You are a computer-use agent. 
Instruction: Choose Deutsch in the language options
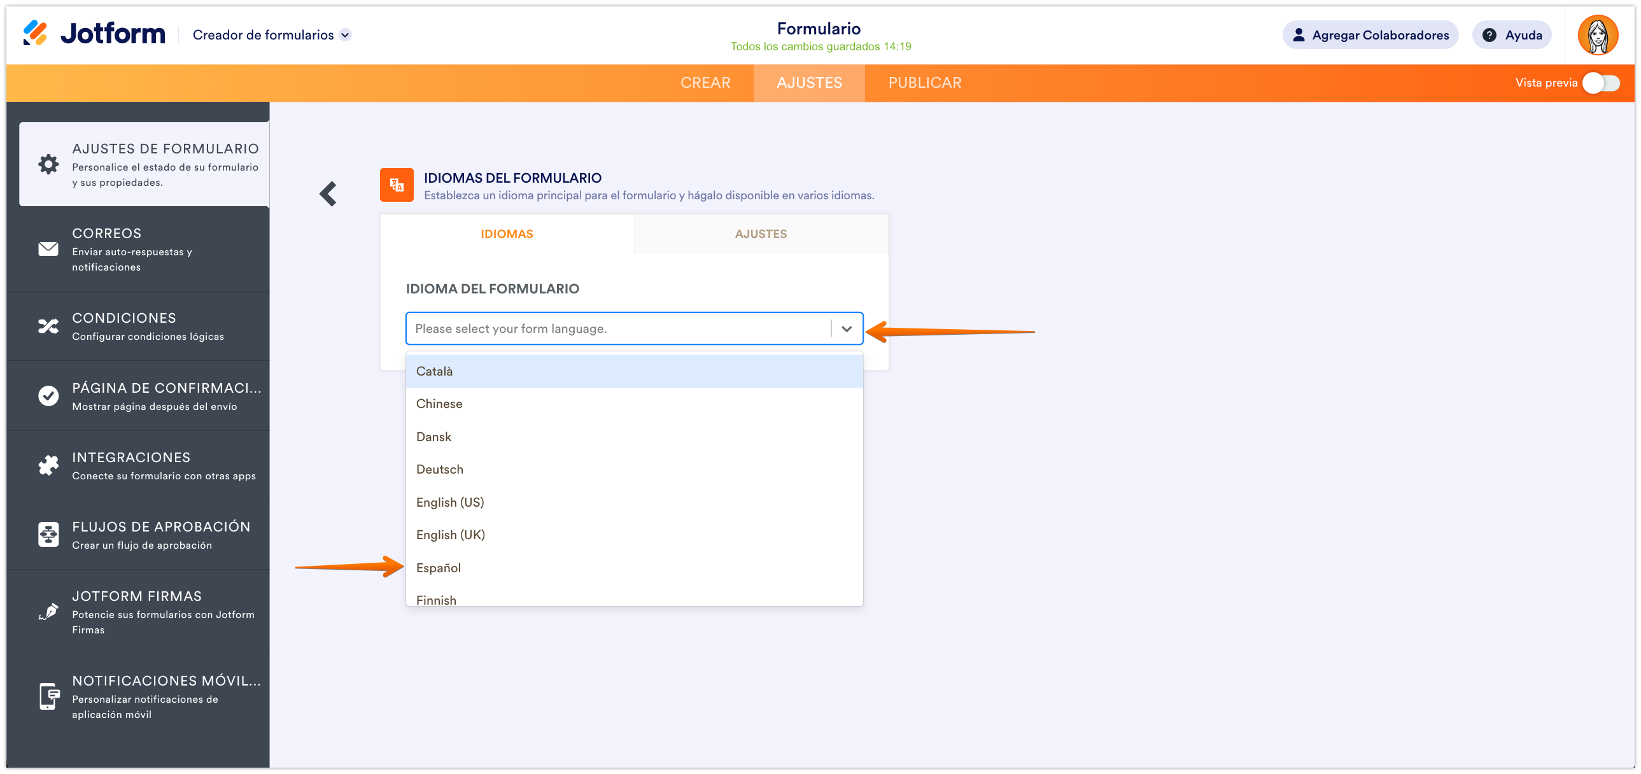tap(440, 470)
